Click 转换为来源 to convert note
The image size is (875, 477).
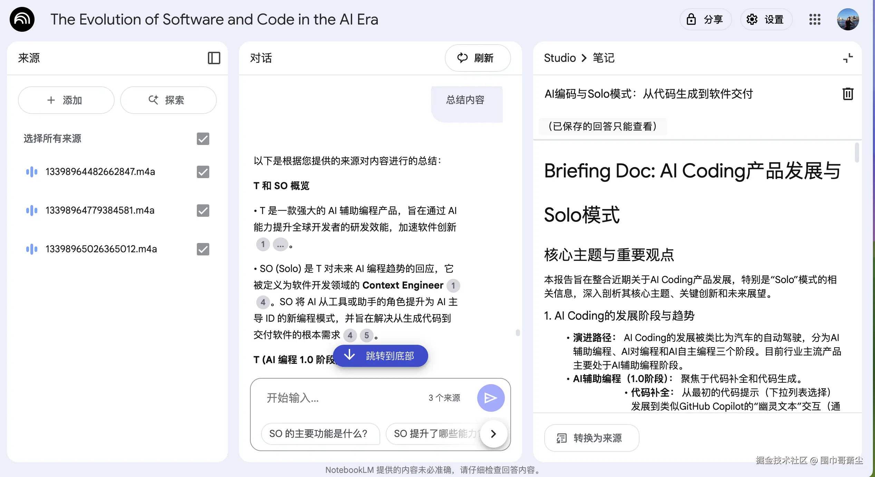(591, 438)
